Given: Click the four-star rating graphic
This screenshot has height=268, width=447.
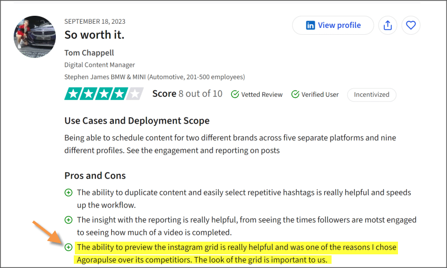Looking at the screenshot, I should (104, 94).
